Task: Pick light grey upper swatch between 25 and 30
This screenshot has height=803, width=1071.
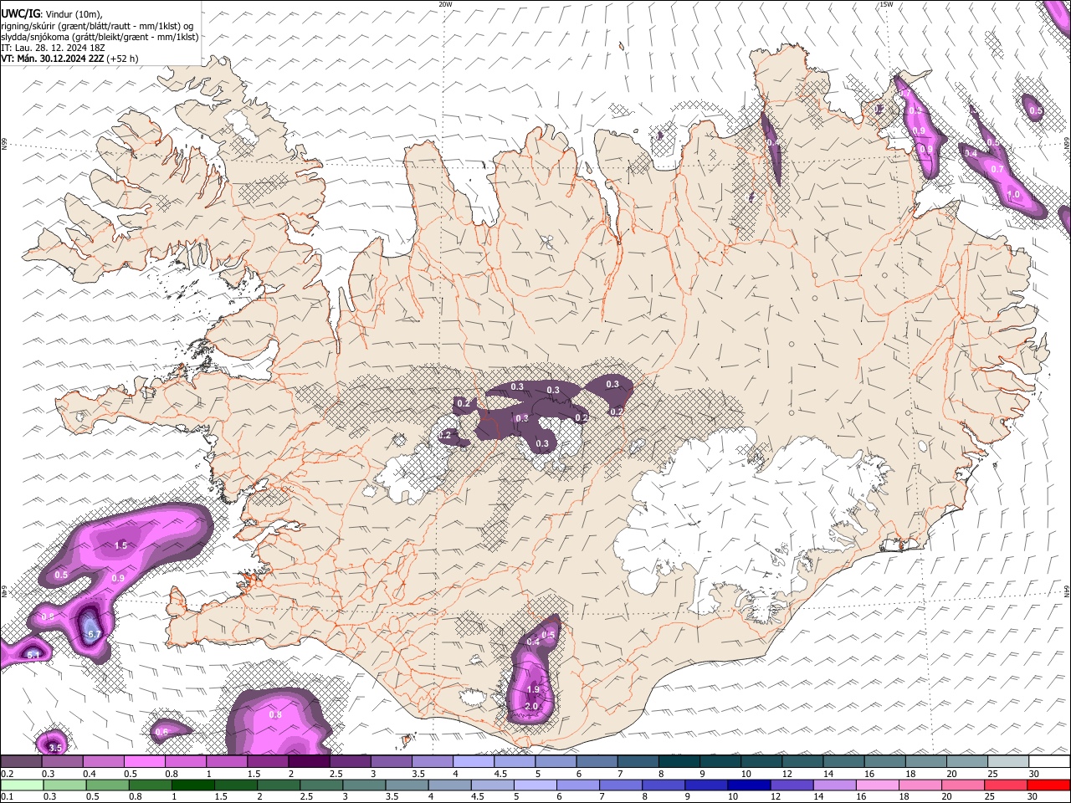Action: [x=1008, y=762]
